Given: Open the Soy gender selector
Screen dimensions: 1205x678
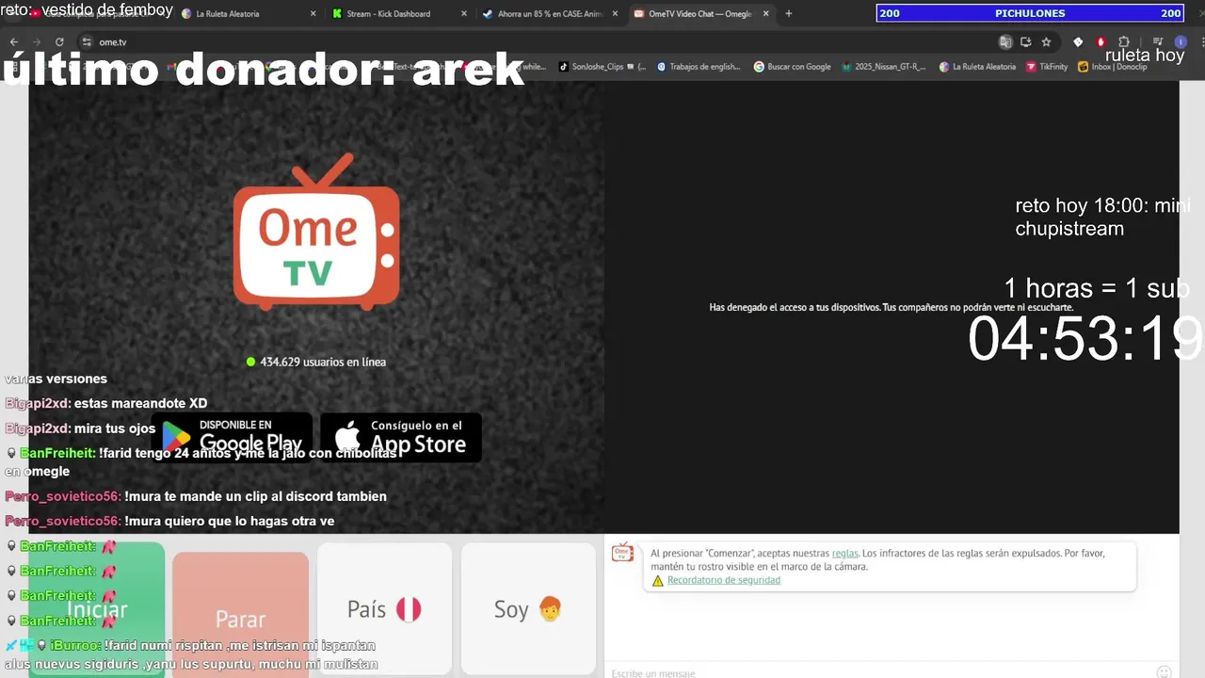Looking at the screenshot, I should tap(528, 609).
